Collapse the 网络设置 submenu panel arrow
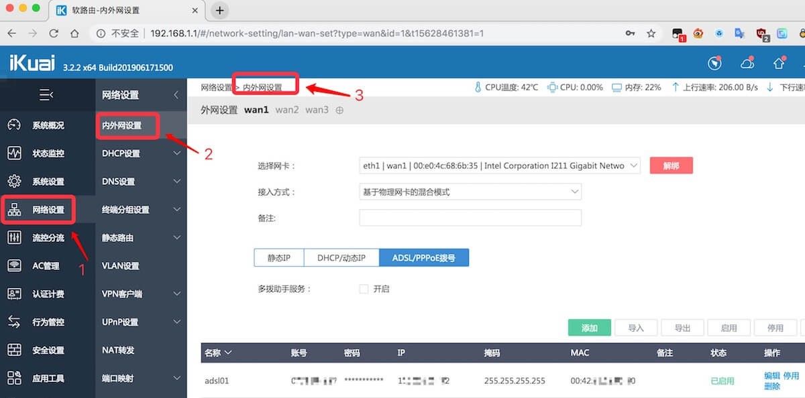 point(176,95)
